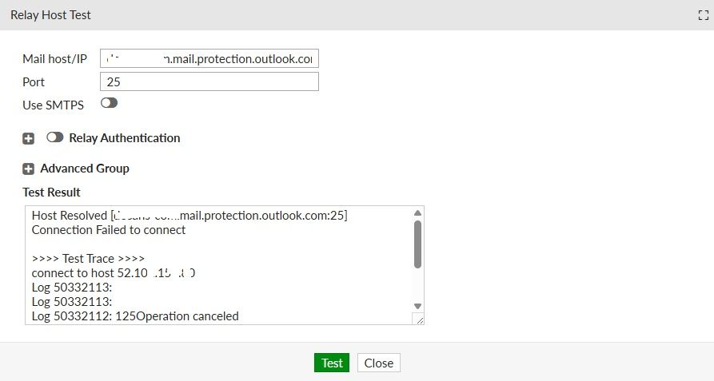This screenshot has width=714, height=381.
Task: Enable the Use SMTPS switch
Action: click(x=109, y=103)
